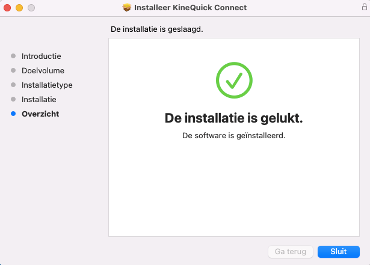This screenshot has width=370, height=265.
Task: Click 'De software is geïnstalleerd.' text
Action: point(234,136)
